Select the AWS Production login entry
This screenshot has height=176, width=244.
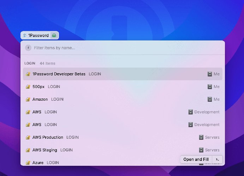pos(123,137)
